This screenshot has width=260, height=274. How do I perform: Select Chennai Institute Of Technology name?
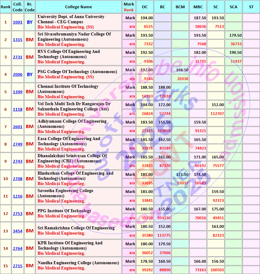click(68, 89)
